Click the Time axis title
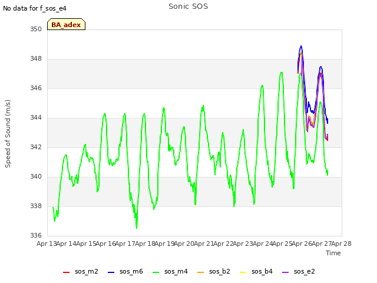Image resolution: width=377 pixels, height=283 pixels. pos(333,253)
